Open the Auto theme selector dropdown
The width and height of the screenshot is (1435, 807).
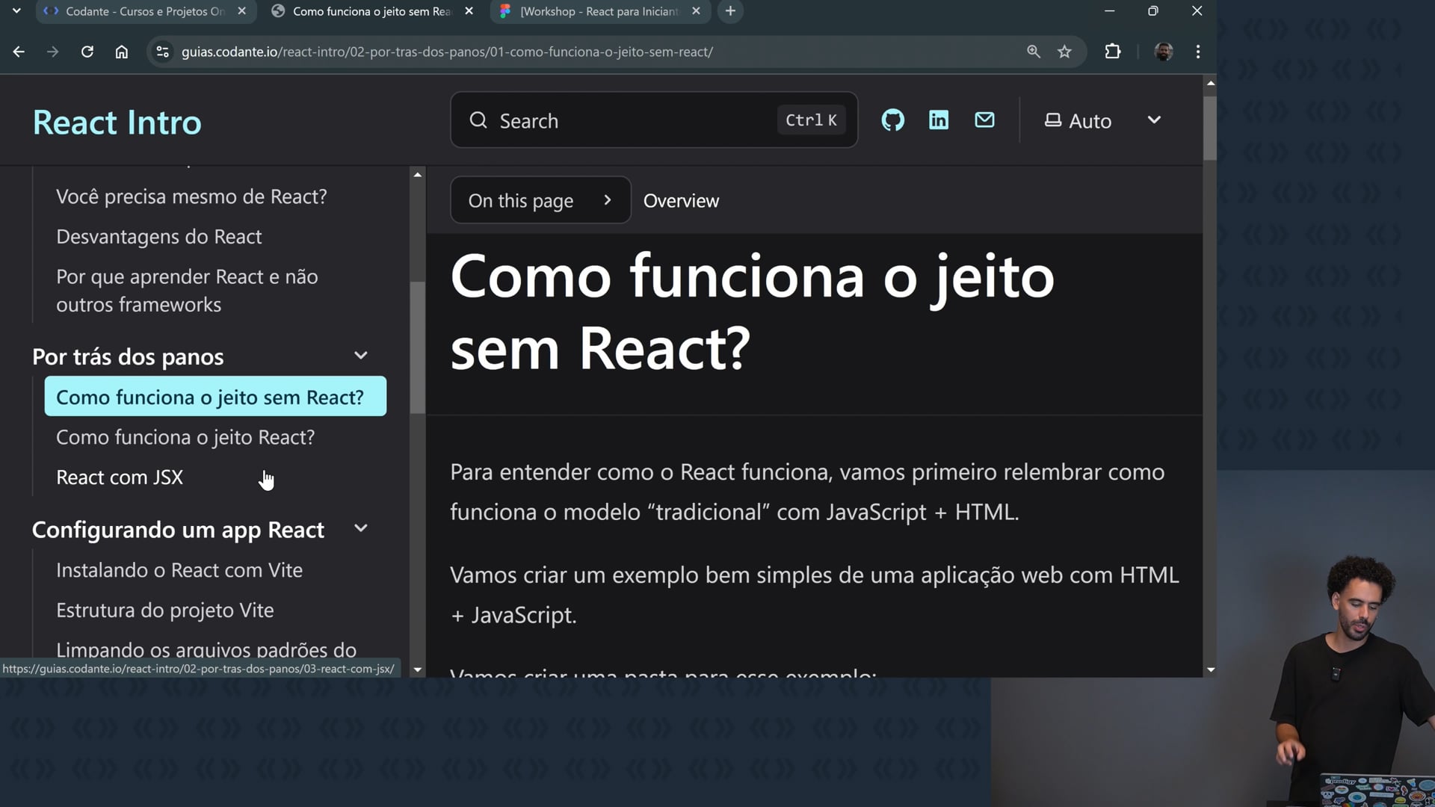click(x=1103, y=120)
